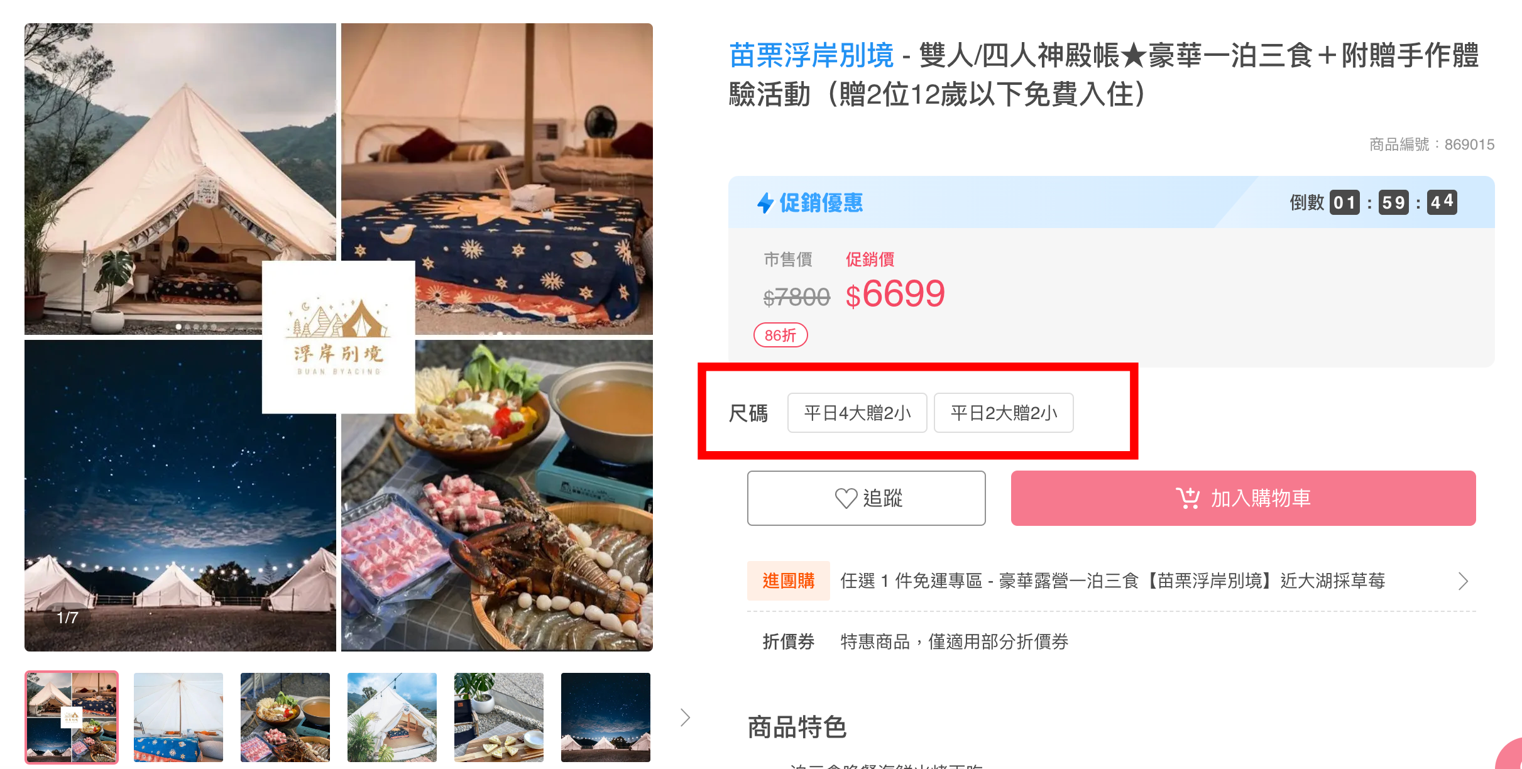Select the hotpot seafood thumbnail
Screen dimensions: 1522x769
(285, 717)
